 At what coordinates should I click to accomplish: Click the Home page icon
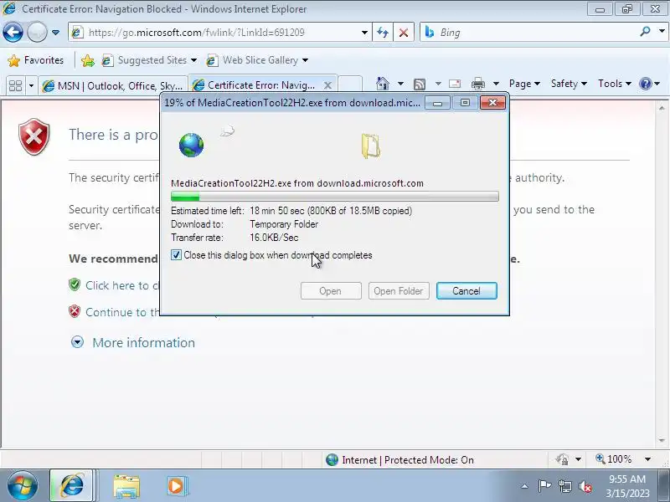point(383,84)
